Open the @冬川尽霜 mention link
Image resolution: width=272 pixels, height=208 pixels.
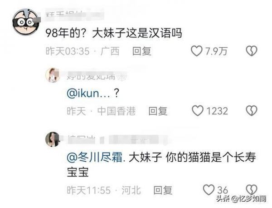pyautogui.click(x=95, y=157)
